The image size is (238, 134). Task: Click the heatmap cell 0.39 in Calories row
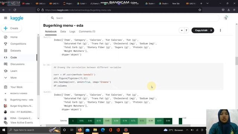(x=151, y=121)
